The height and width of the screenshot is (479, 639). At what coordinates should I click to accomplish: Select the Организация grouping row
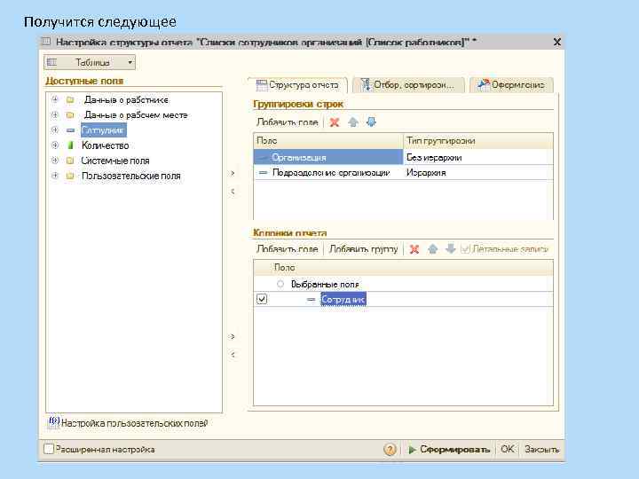click(x=328, y=157)
